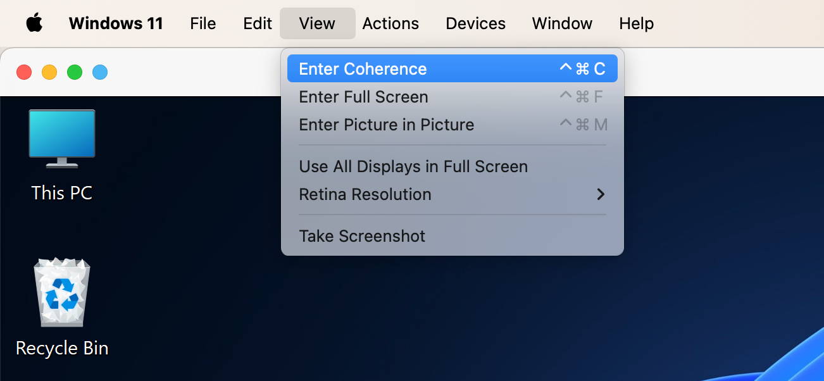Screen dimensions: 824x381
Task: Open the Window menu
Action: click(562, 23)
